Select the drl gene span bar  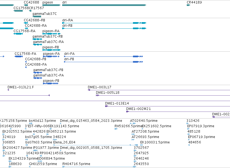[x=104, y=5]
